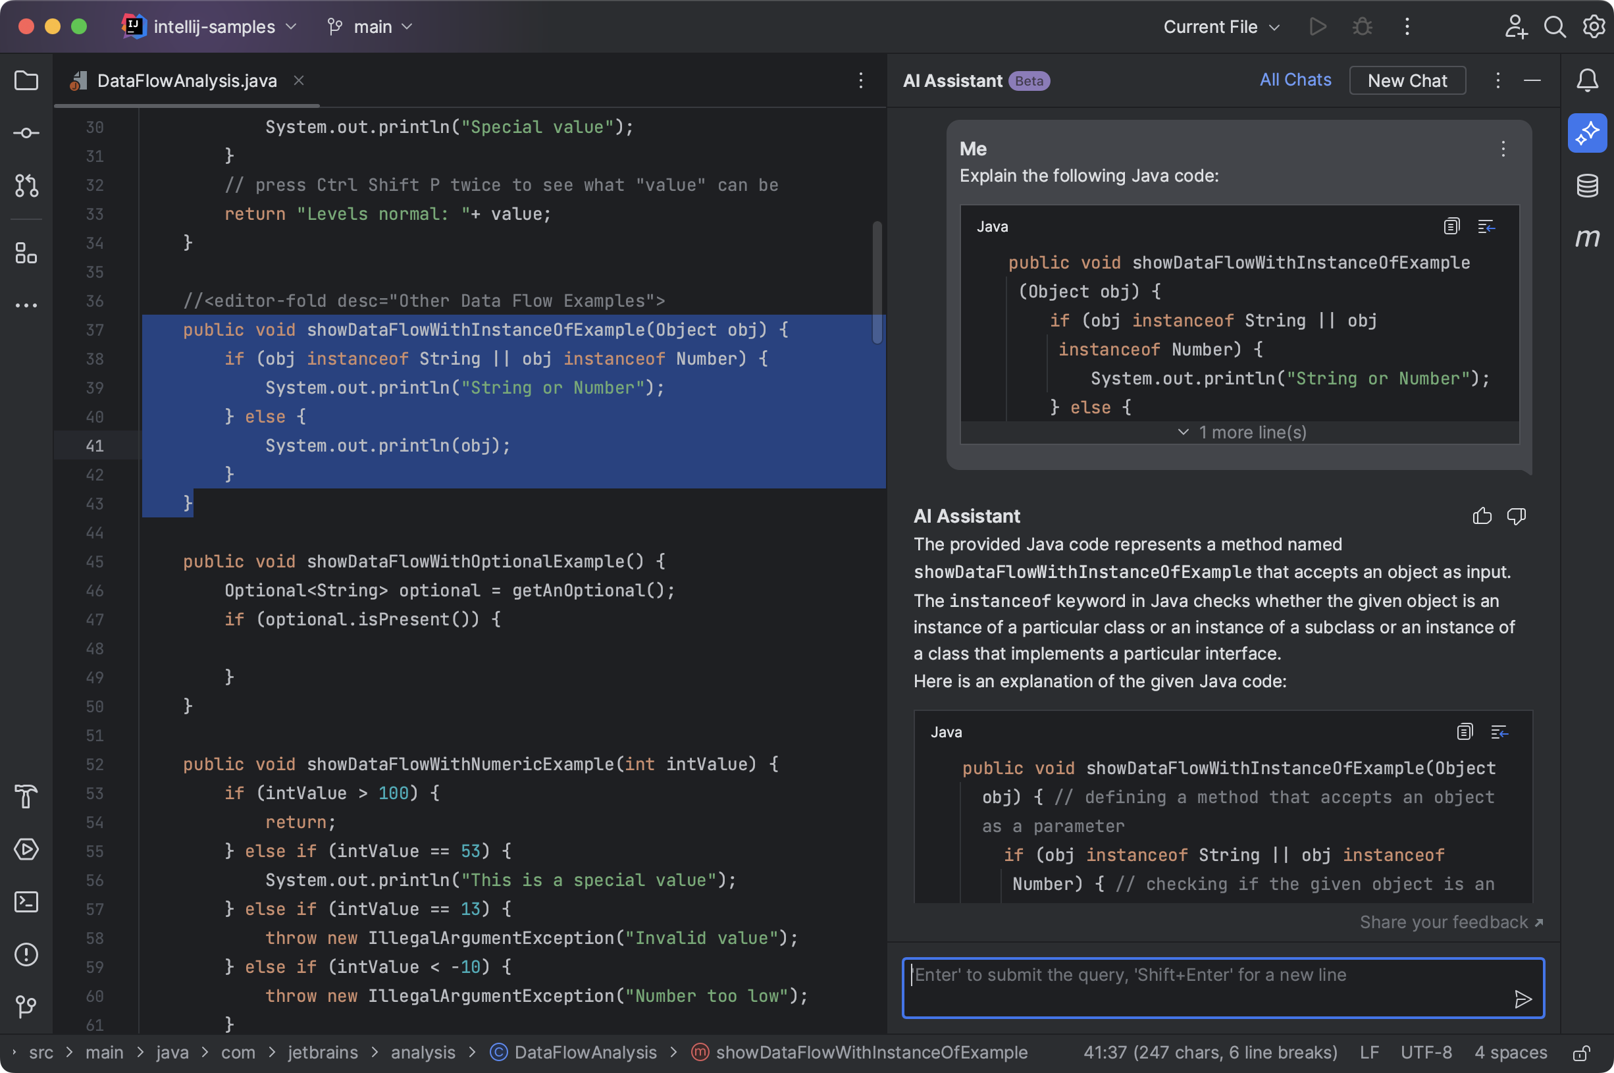Image resolution: width=1614 pixels, height=1073 pixels.
Task: Open the Project tool window
Action: point(26,81)
